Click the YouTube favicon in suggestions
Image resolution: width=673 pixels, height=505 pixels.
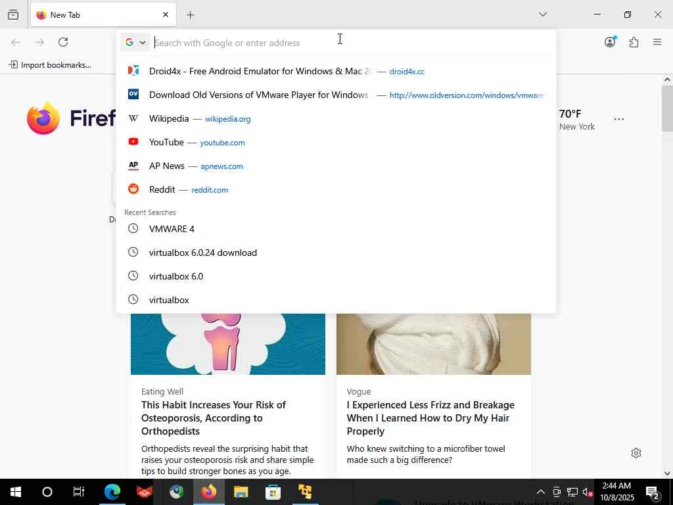point(133,141)
